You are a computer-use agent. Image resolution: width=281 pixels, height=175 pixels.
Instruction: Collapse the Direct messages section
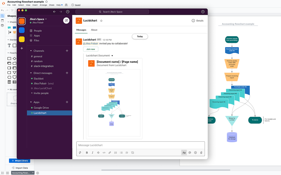click(x=31, y=73)
